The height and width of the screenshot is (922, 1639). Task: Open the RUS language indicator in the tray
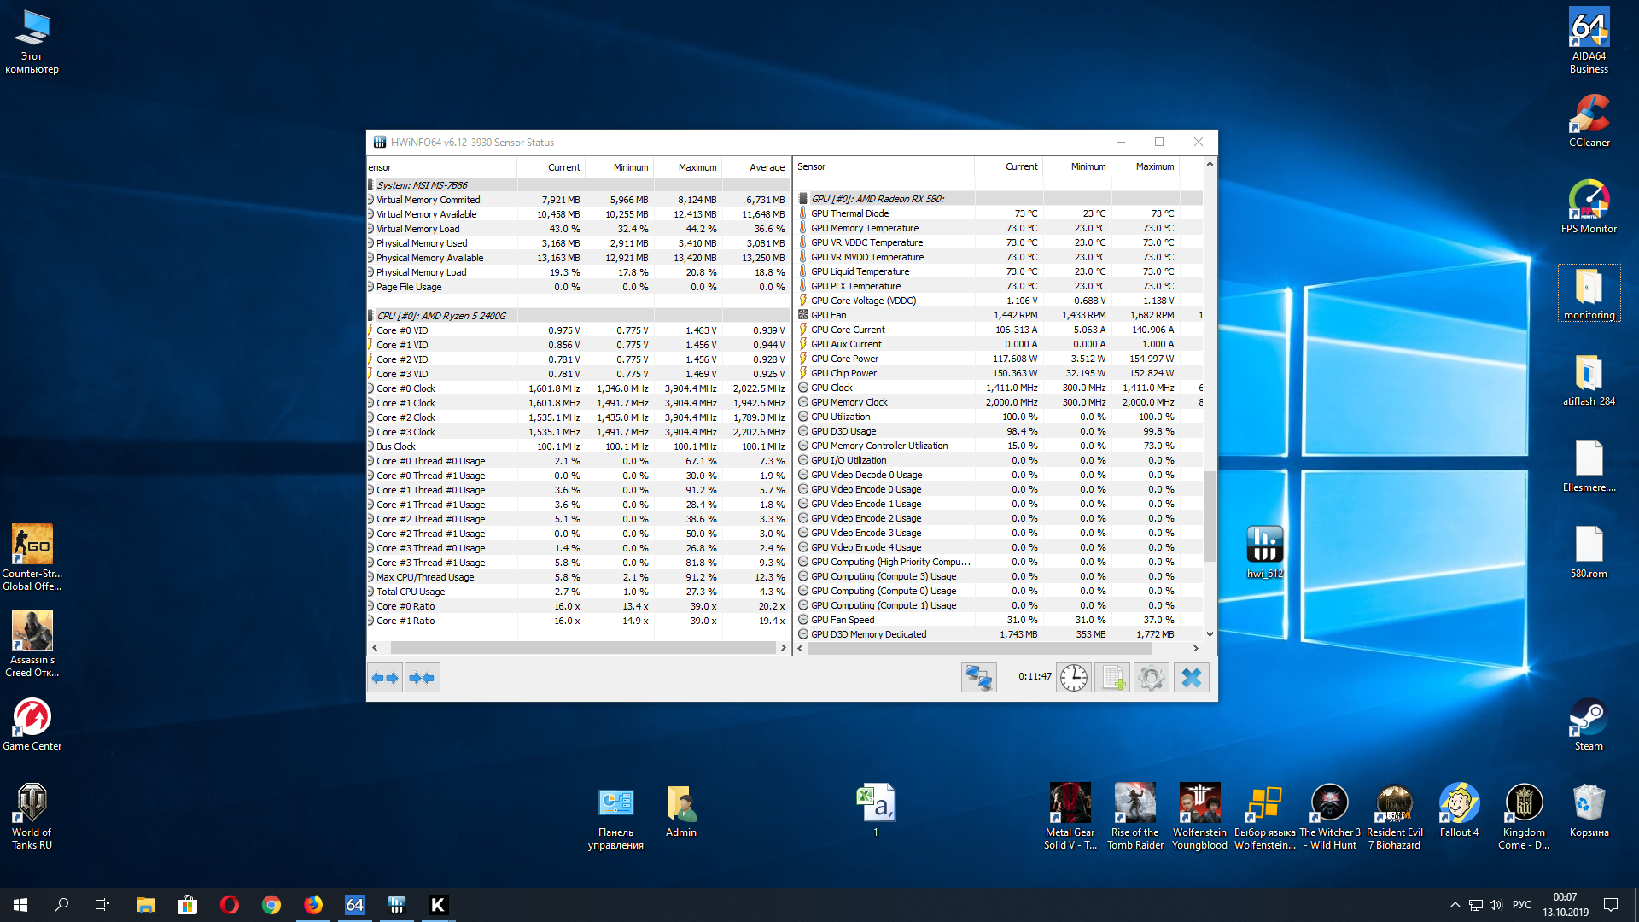click(x=1521, y=905)
